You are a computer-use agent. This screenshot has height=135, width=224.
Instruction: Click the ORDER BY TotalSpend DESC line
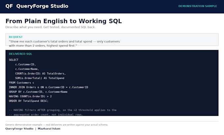[x=29, y=101]
